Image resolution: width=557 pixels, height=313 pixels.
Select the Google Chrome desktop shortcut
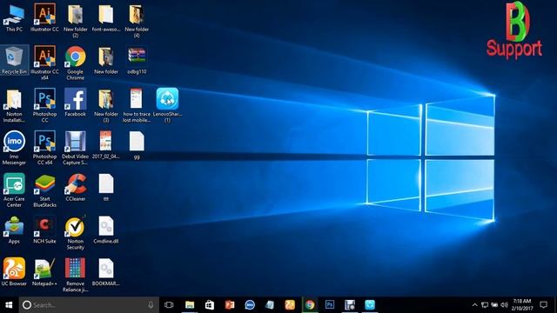point(76,63)
